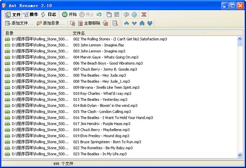The image size is (246, 168).
Task: Show the about info blue circle icon
Action: [134, 15]
